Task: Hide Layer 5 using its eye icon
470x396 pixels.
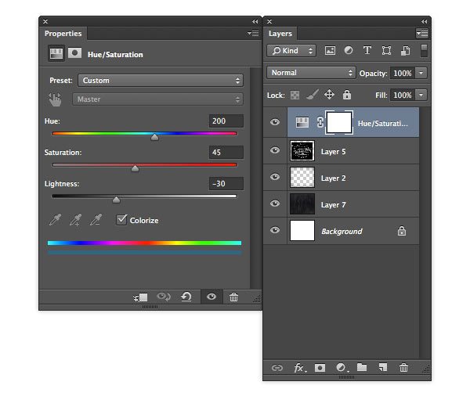Action: [275, 152]
